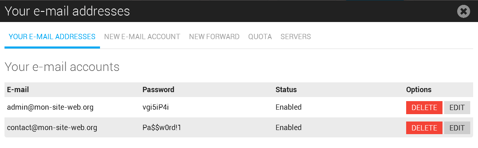
Task: Click the Password column header
Action: pyautogui.click(x=158, y=90)
